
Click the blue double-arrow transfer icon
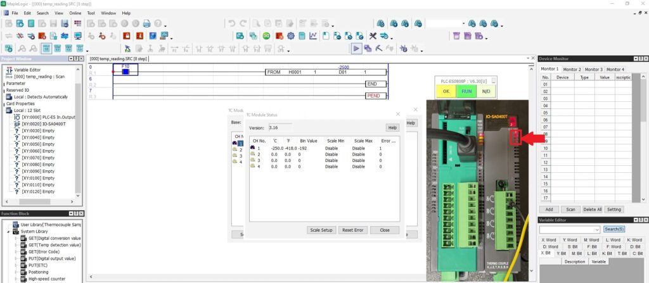coord(65,36)
